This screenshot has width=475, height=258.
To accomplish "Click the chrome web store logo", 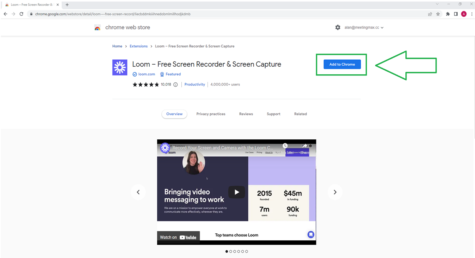I will click(x=97, y=27).
